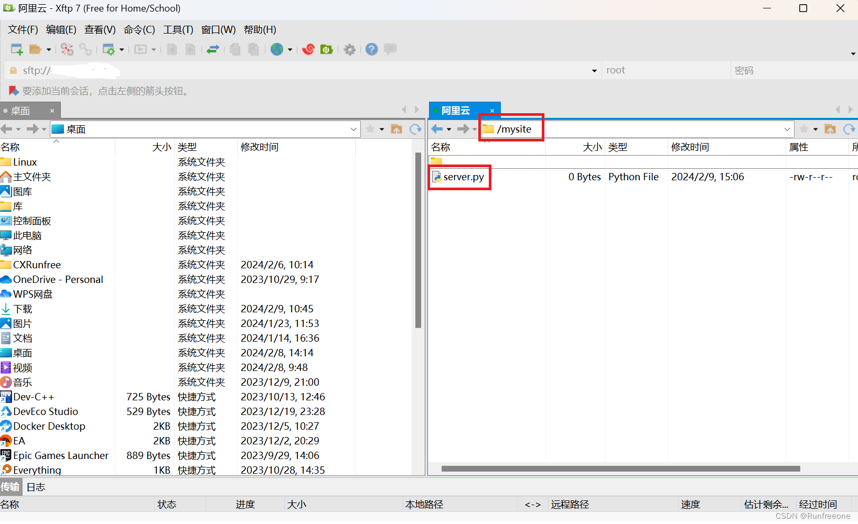Go back in the remote pane
Image resolution: width=858 pixels, height=524 pixels.
[437, 129]
